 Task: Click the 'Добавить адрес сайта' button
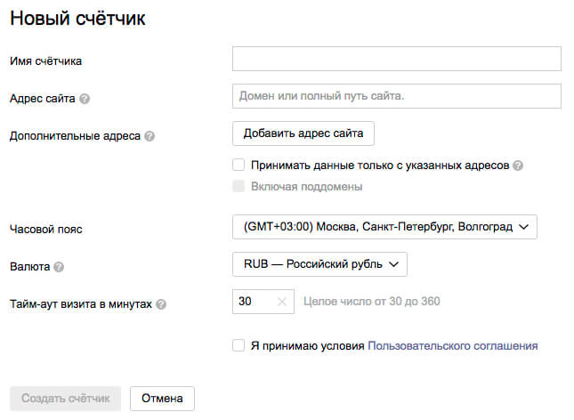tap(303, 133)
